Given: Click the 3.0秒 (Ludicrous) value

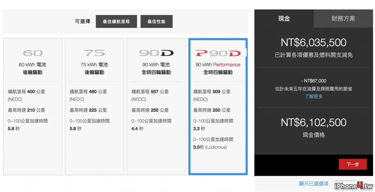Looking at the screenshot, I should tap(210, 147).
